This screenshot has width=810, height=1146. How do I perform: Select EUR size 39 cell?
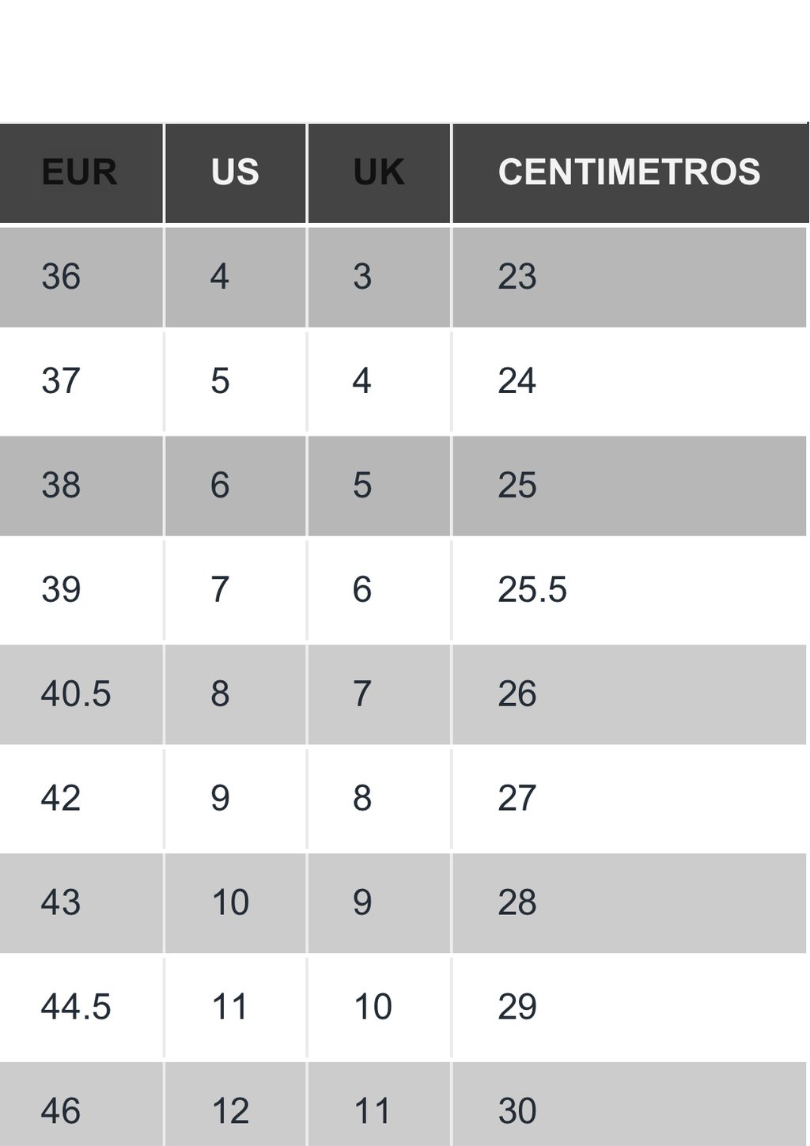pos(81,590)
